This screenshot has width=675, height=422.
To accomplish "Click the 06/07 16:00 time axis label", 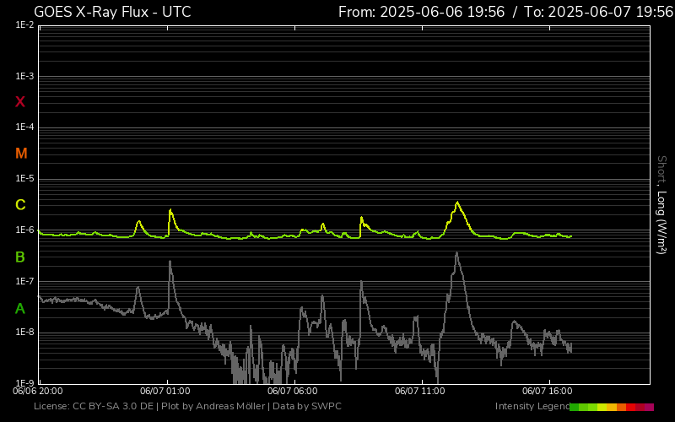I will pyautogui.click(x=548, y=391).
